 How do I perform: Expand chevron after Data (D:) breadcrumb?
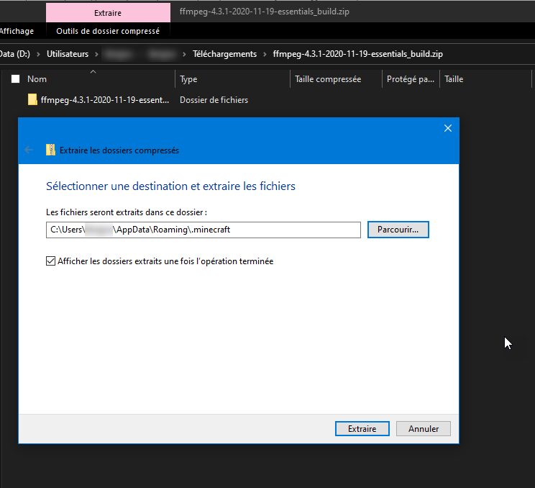38,54
